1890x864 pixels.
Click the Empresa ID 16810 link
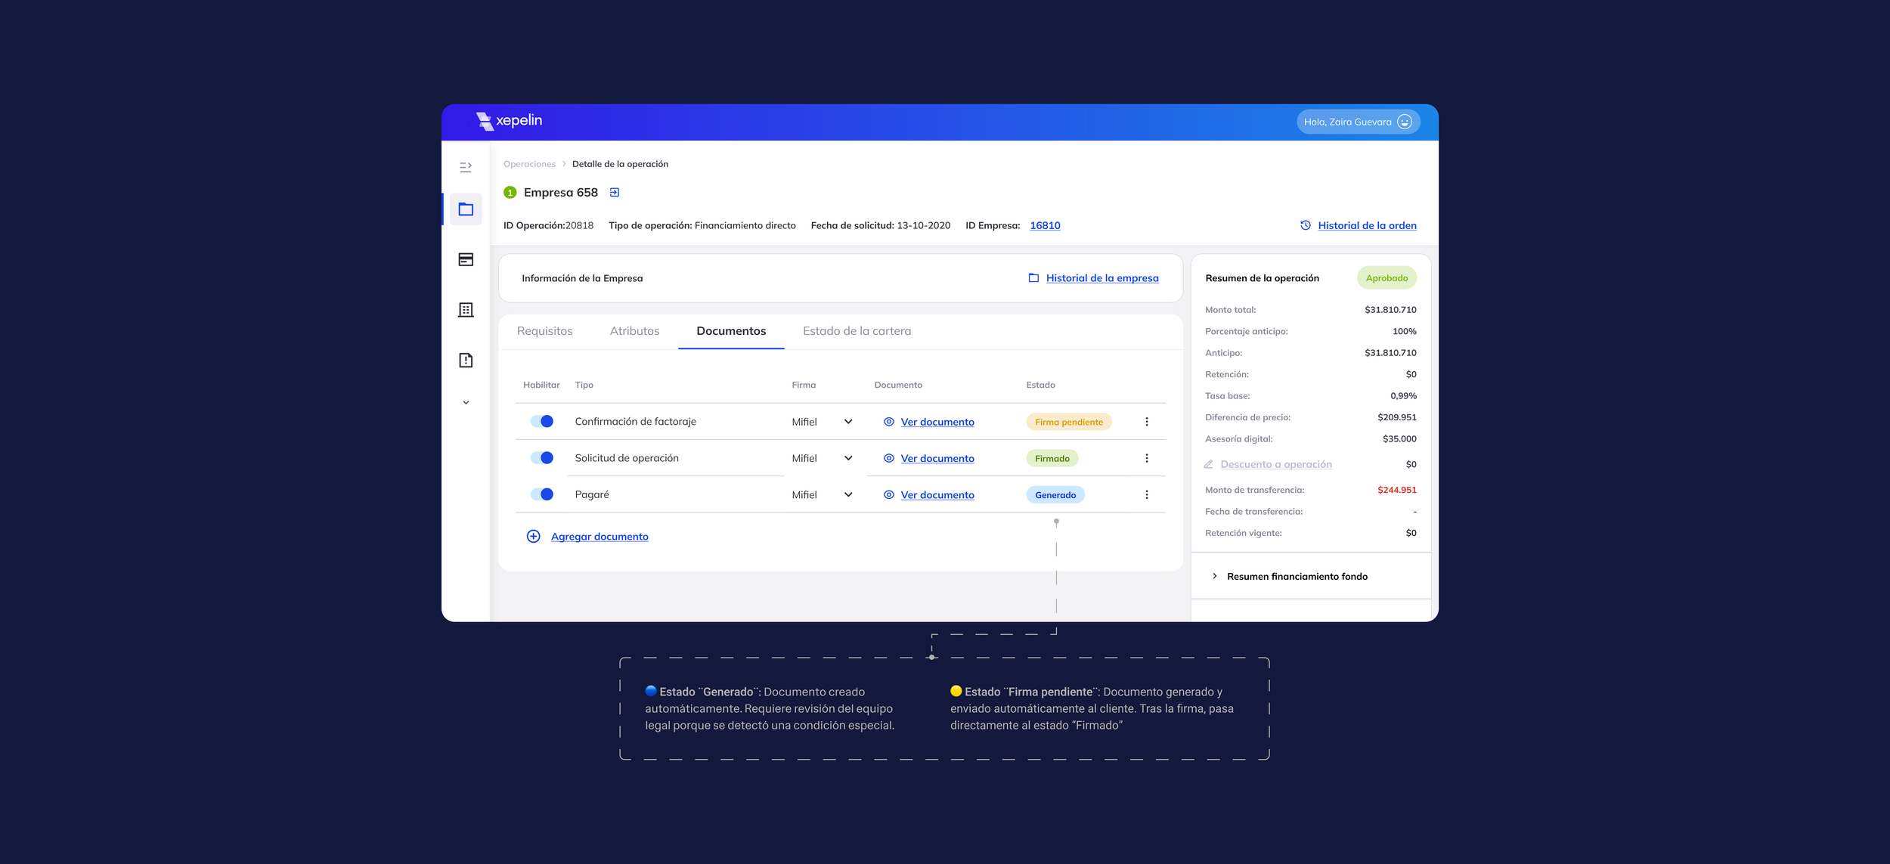click(1045, 226)
